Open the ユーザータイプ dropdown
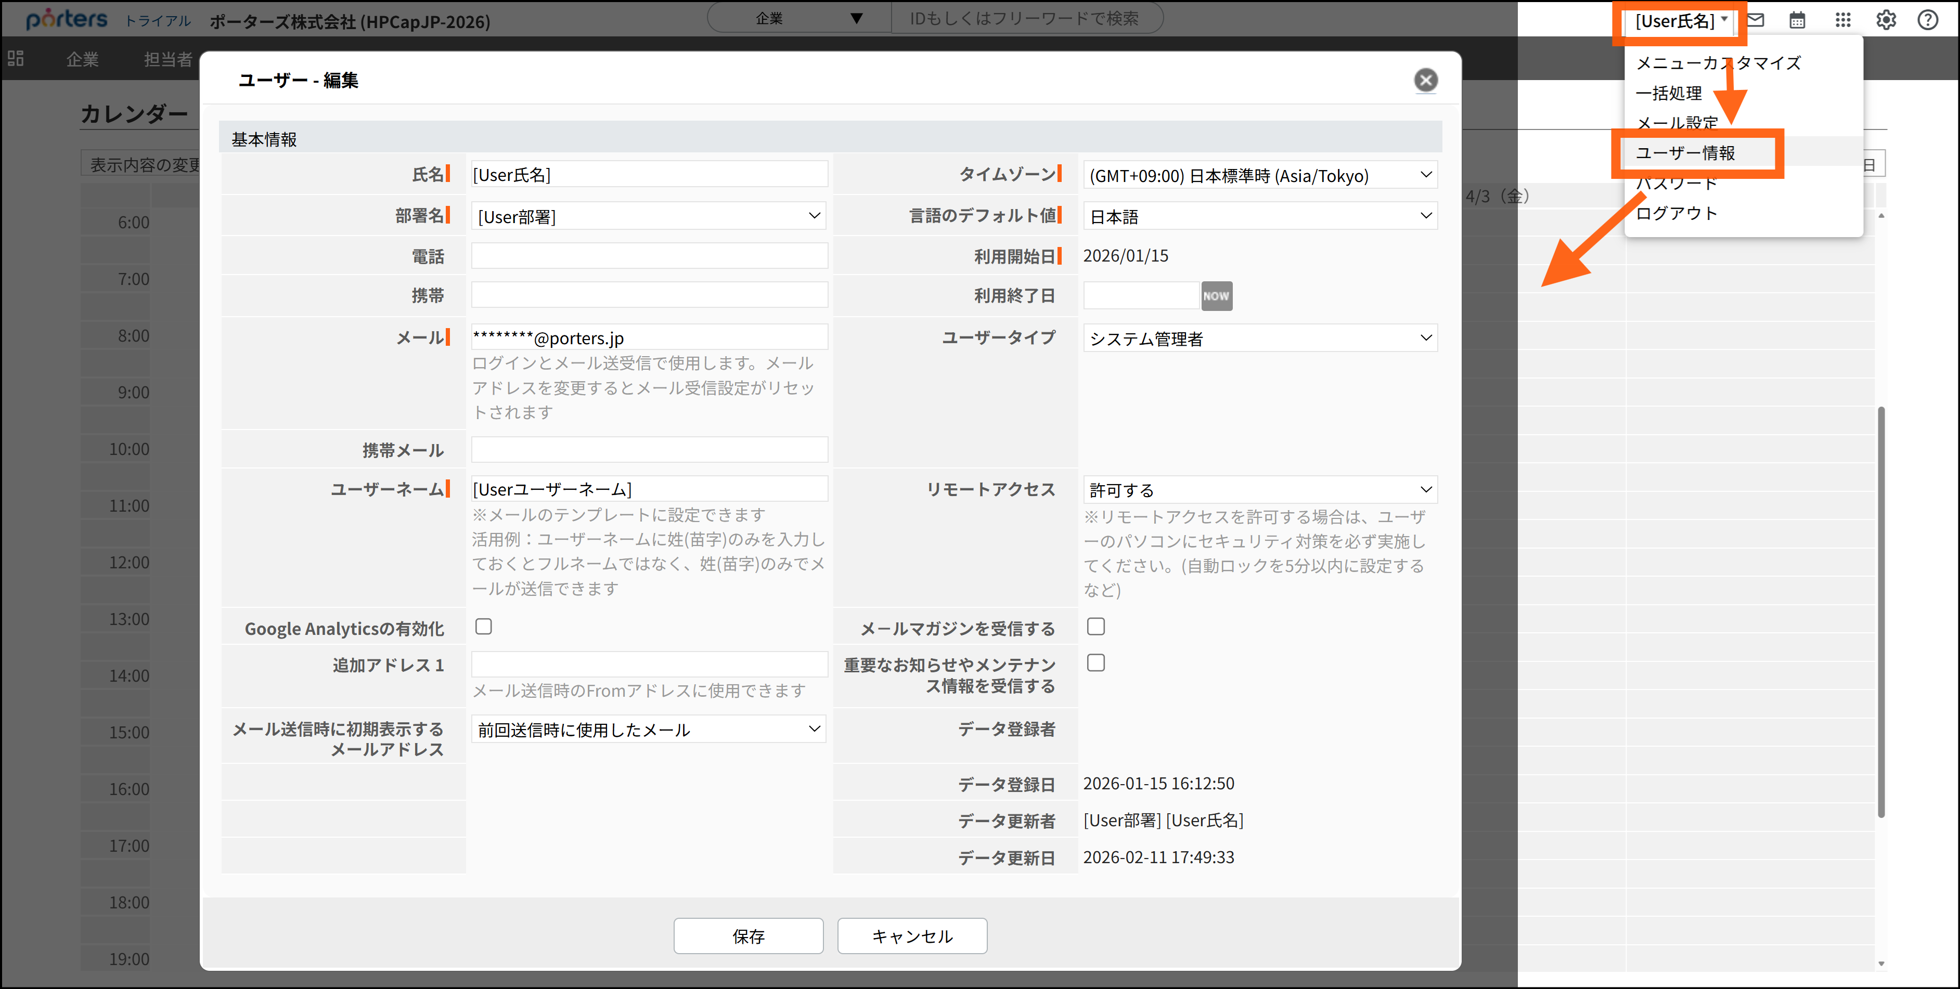The height and width of the screenshot is (989, 1960). coord(1259,338)
